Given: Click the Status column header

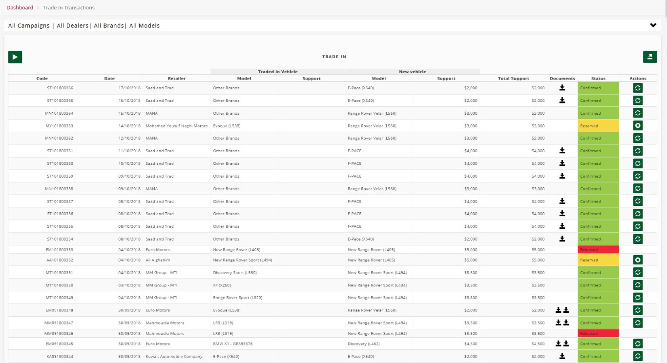Looking at the screenshot, I should (598, 79).
